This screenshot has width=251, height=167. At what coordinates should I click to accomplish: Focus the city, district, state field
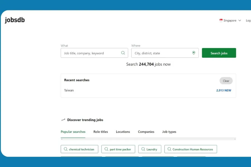[x=165, y=53]
